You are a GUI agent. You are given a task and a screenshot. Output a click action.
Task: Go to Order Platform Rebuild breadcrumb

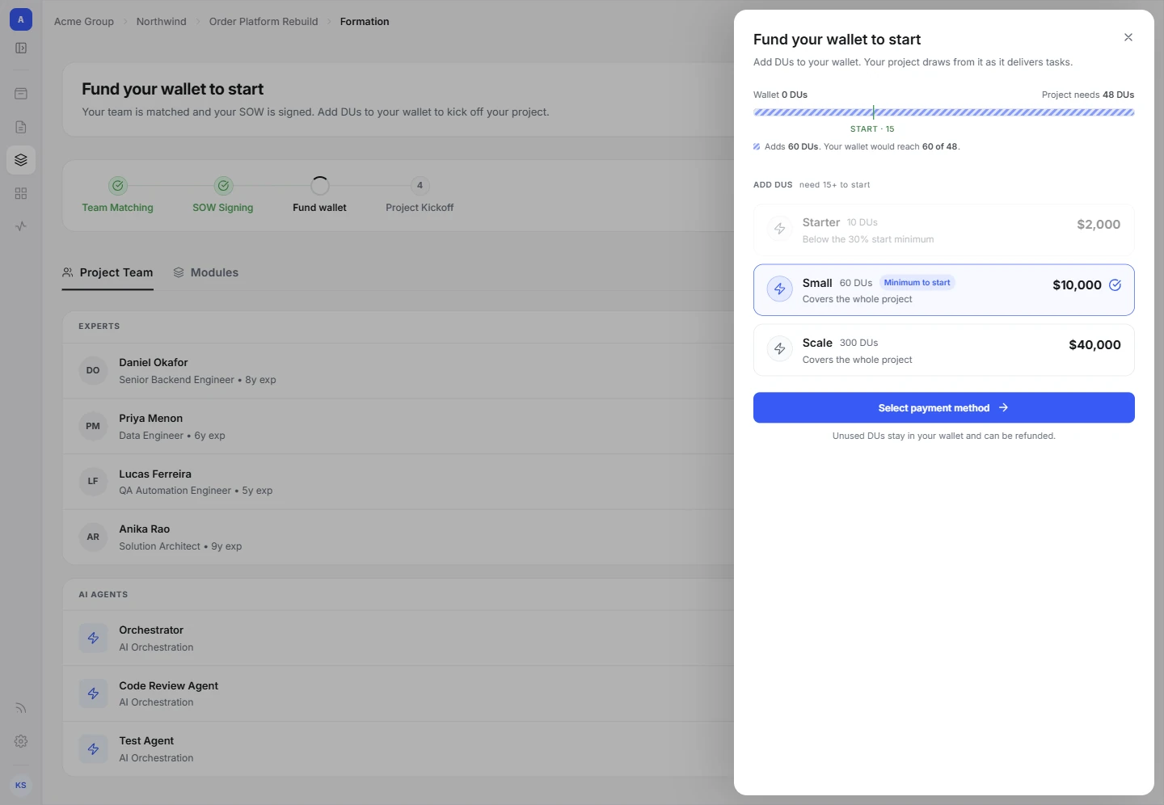point(264,22)
